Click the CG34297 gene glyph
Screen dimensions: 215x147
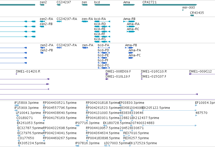59,5
